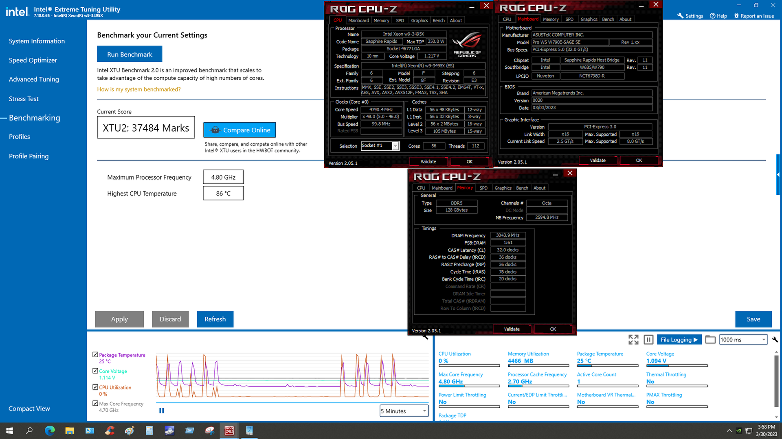782x439 pixels.
Task: Click the Package Temperature monitor bar
Action: coord(608,365)
